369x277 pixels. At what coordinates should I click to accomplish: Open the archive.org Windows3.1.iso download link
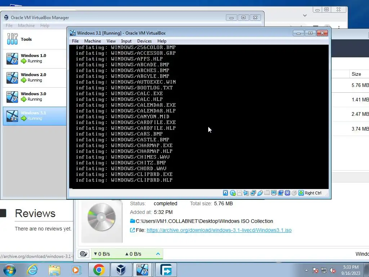point(219,230)
